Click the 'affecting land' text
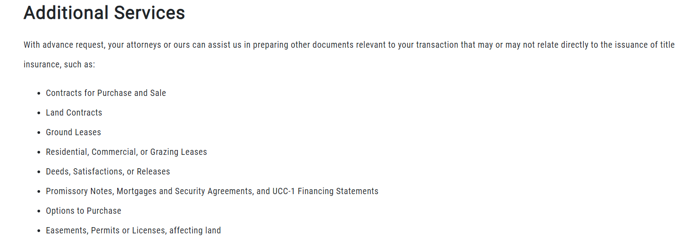698x249 pixels. click(195, 231)
